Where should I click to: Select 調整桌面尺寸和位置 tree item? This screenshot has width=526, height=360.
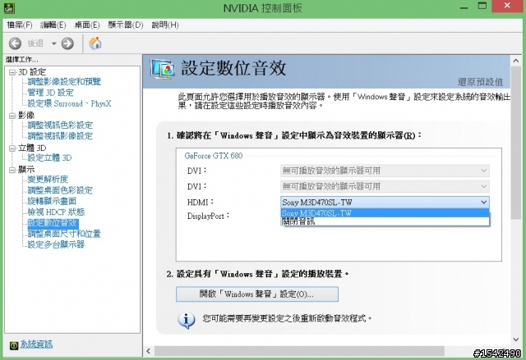click(x=64, y=234)
